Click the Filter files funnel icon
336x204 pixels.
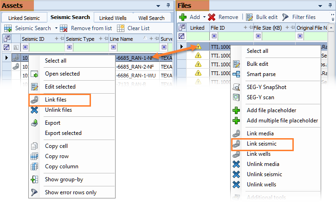pyautogui.click(x=285, y=17)
